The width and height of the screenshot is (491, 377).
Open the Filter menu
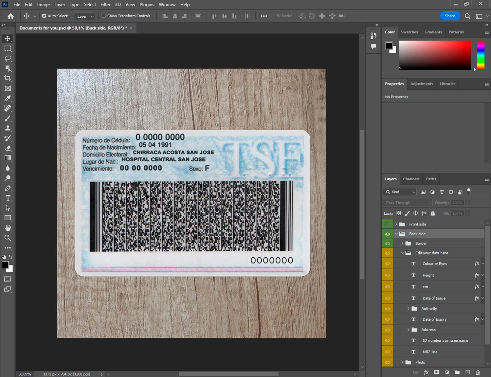[105, 5]
